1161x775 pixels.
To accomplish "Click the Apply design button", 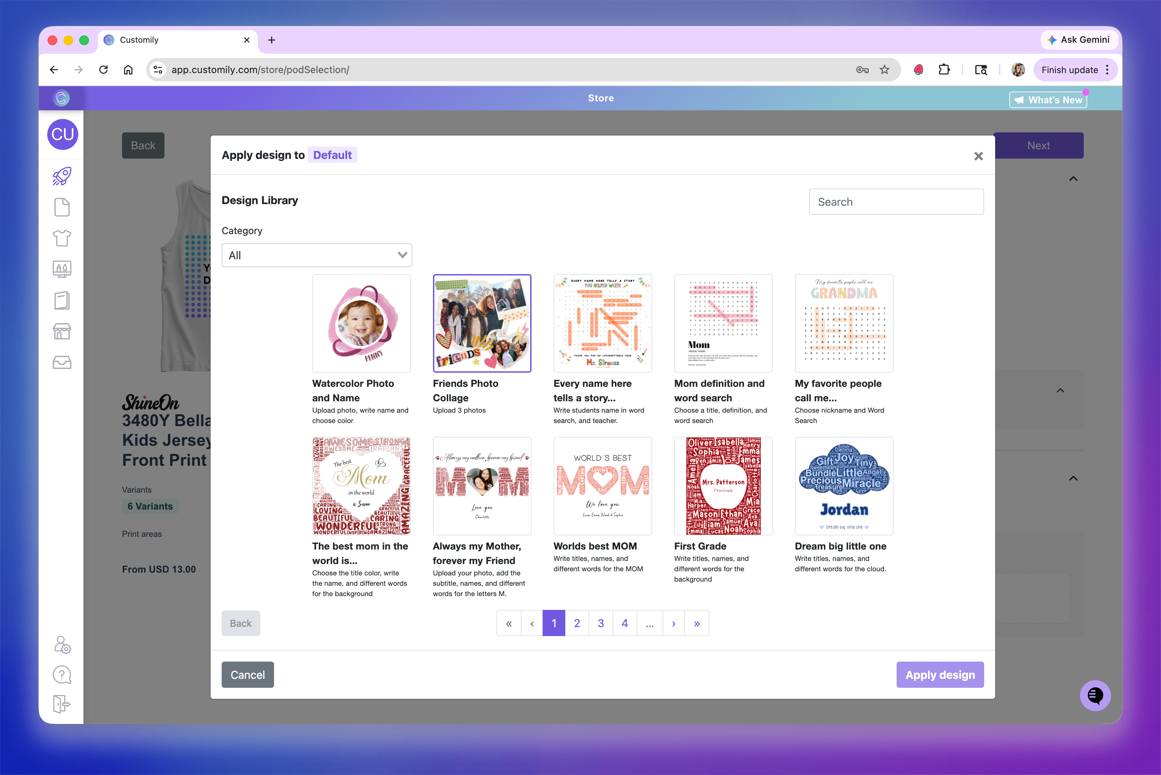I will click(x=940, y=675).
